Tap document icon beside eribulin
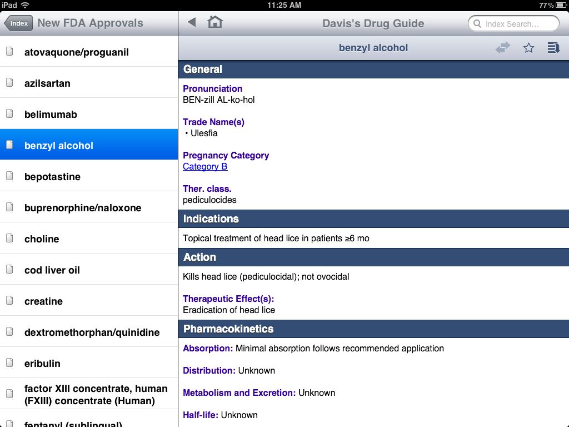The height and width of the screenshot is (427, 569). coord(10,363)
